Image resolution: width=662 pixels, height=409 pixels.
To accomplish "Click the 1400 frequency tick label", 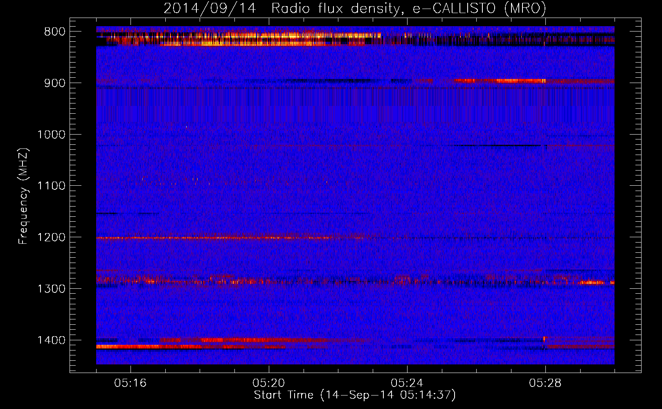I will click(51, 341).
